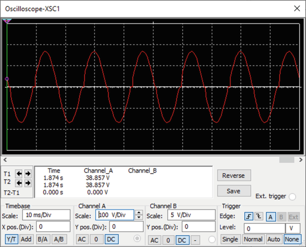Select the Channel B radio indicator

(212, 240)
